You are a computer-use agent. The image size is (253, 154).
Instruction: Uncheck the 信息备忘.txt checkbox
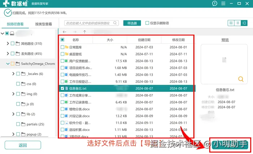pos(63,88)
